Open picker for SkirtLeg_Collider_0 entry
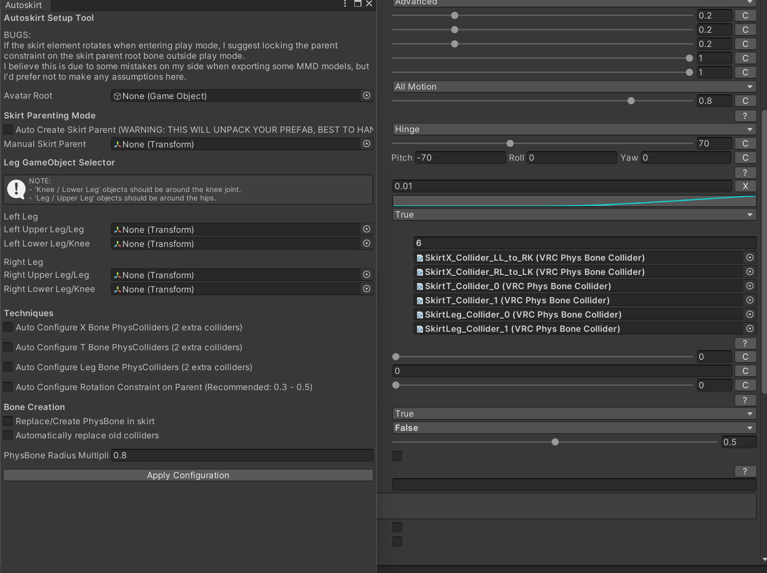The image size is (767, 573). [750, 314]
